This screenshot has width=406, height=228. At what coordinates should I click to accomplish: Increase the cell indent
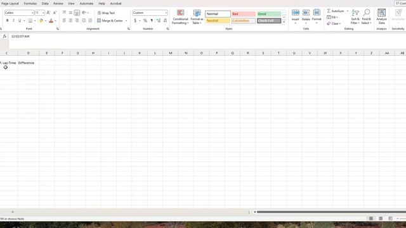tap(90, 20)
